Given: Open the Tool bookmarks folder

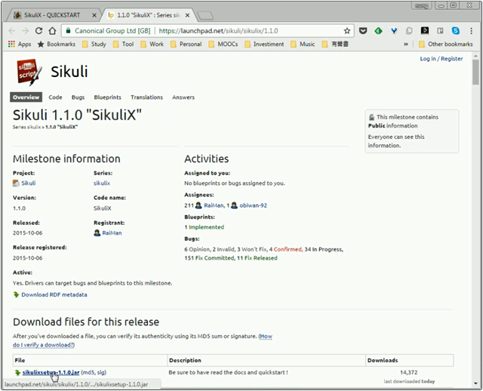Looking at the screenshot, I should point(123,44).
